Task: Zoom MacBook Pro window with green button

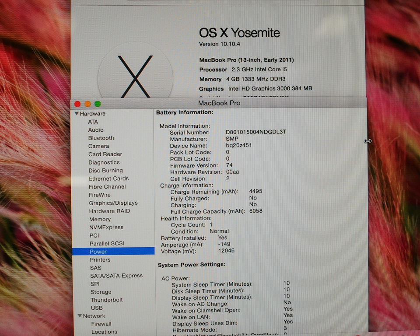Action: [x=98, y=104]
